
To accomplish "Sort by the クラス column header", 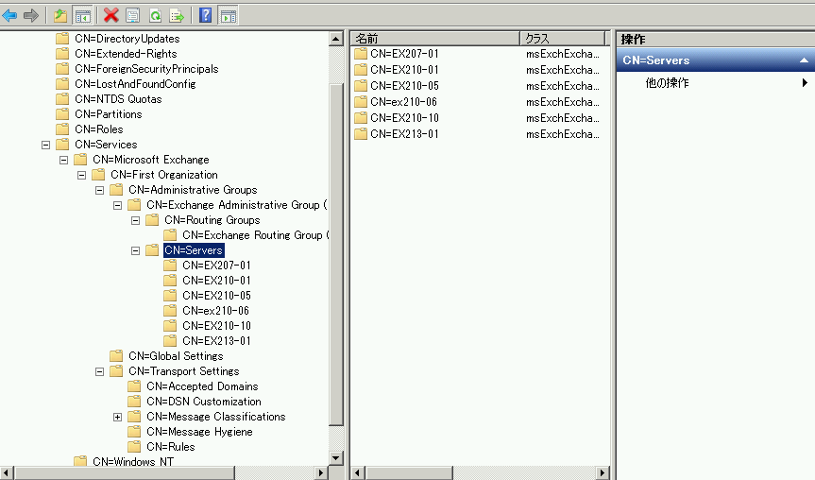I will pos(563,39).
